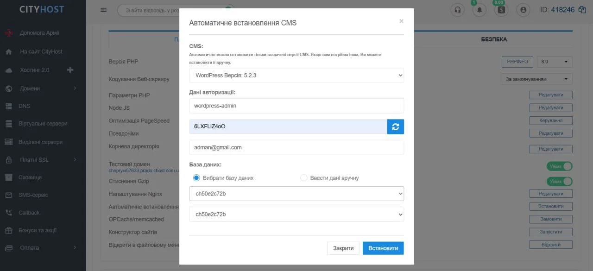The width and height of the screenshot is (593, 271).
Task: Click the gift icon for Бонуси та акції
Action: [9, 230]
